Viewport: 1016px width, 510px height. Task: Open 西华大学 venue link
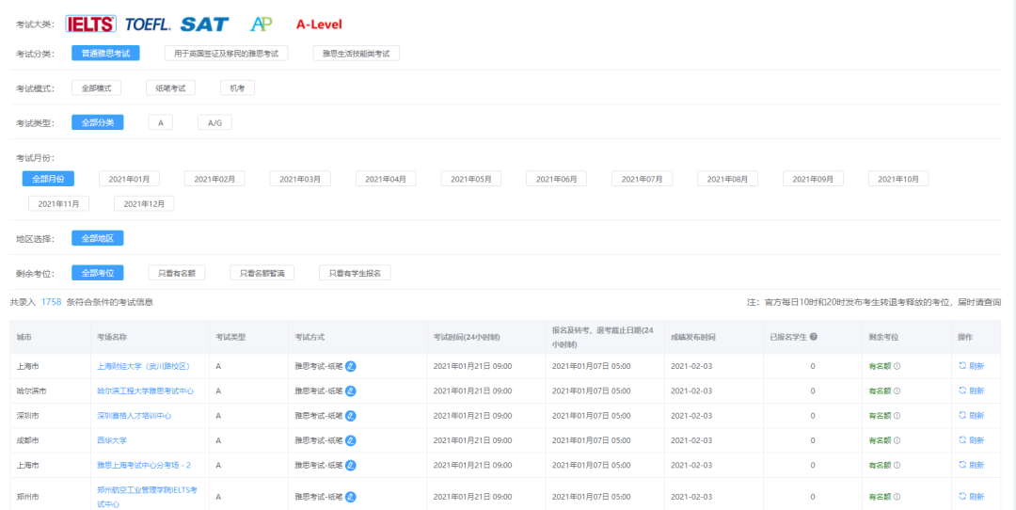111,440
